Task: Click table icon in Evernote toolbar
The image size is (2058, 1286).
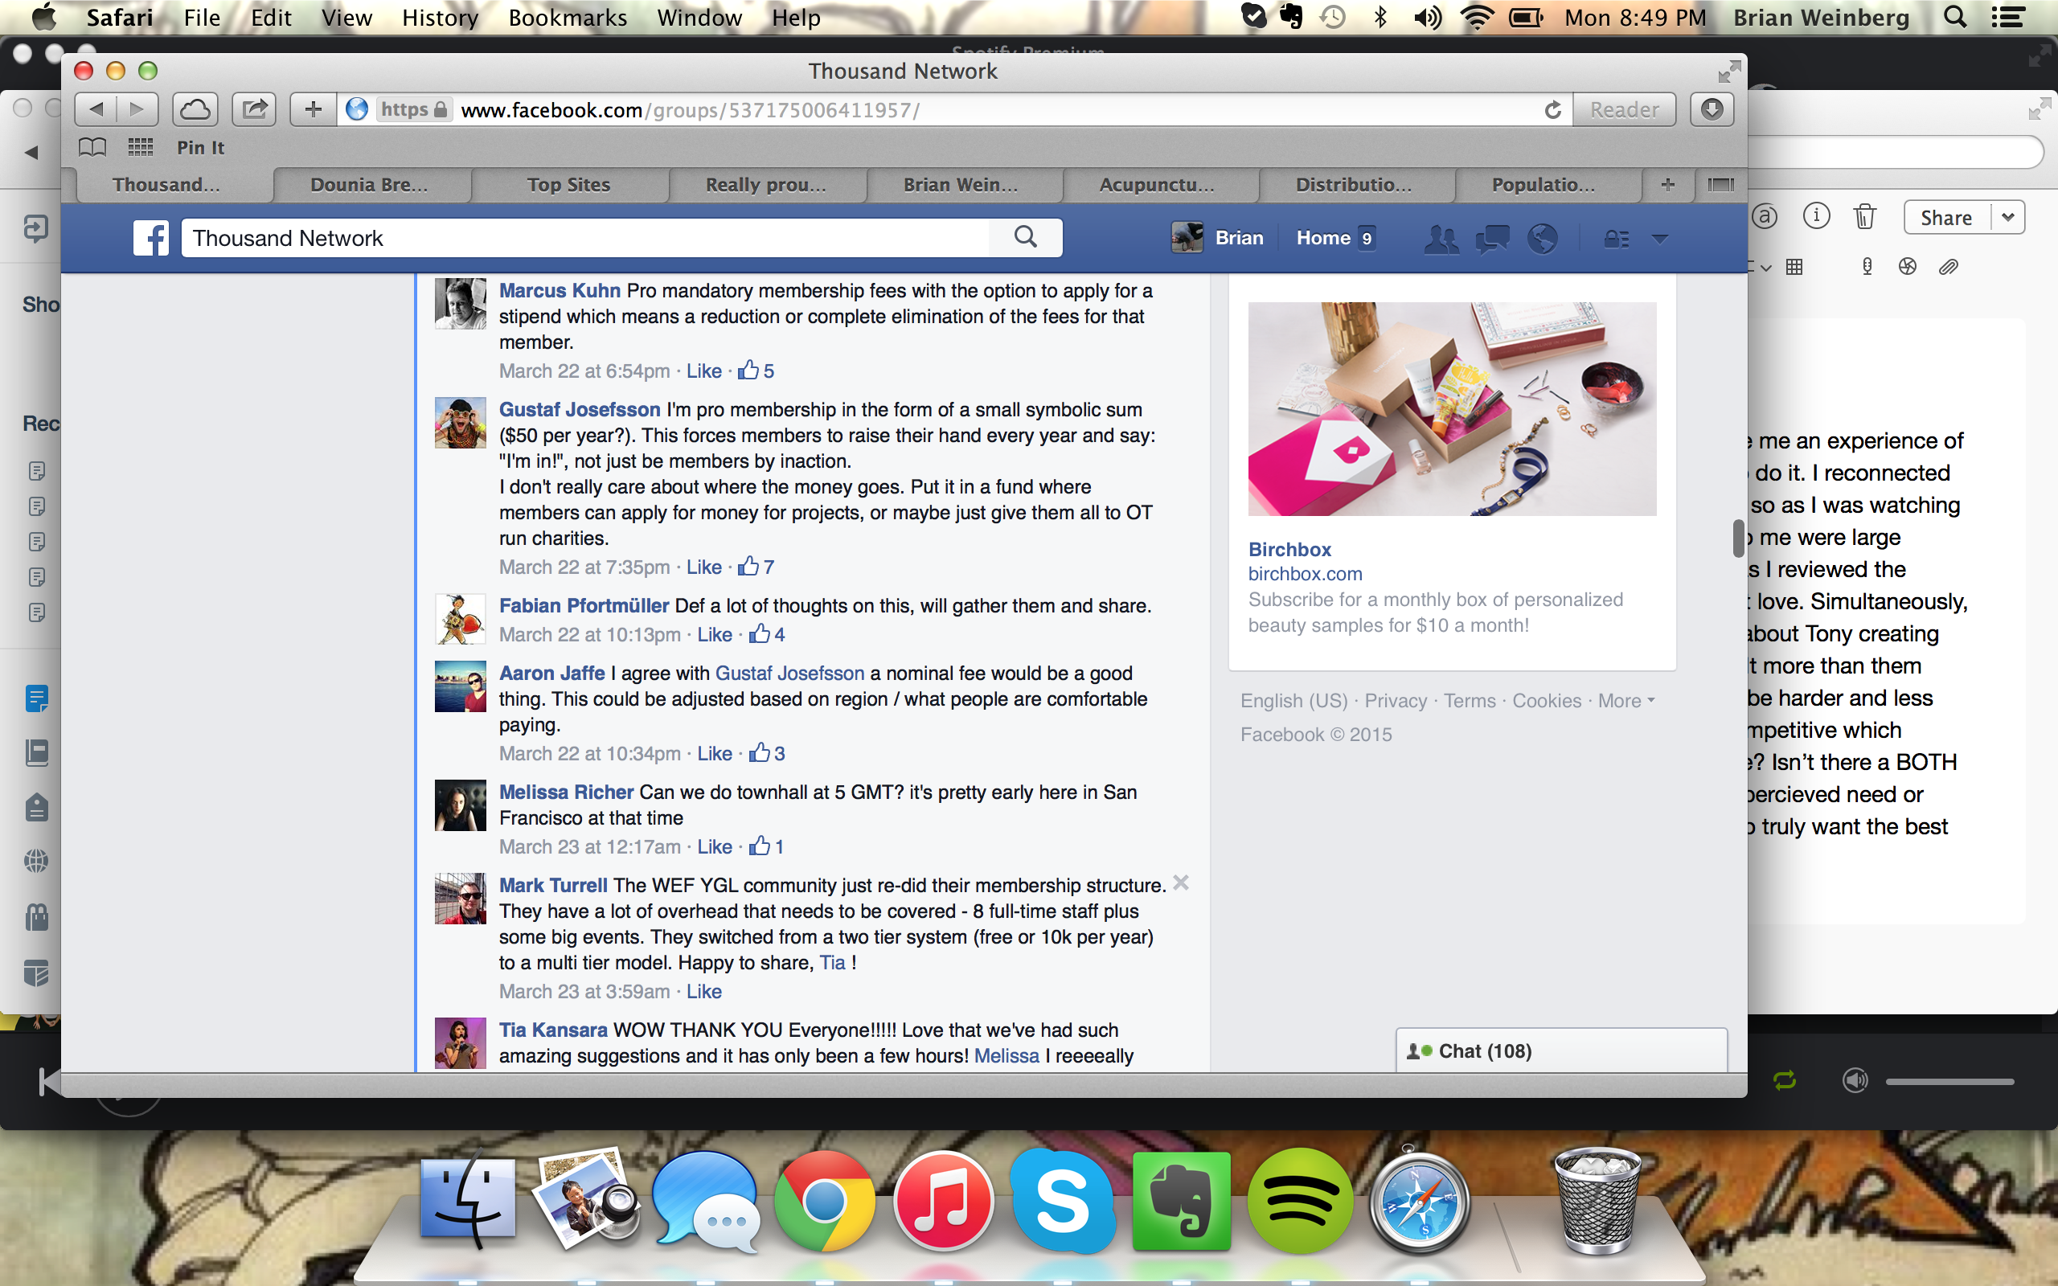Action: [x=1794, y=267]
